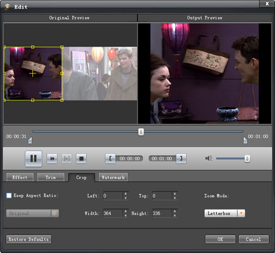The height and width of the screenshot is (253, 275).
Task: Expand the Original aspect ratio dropdown
Action: pyautogui.click(x=54, y=213)
